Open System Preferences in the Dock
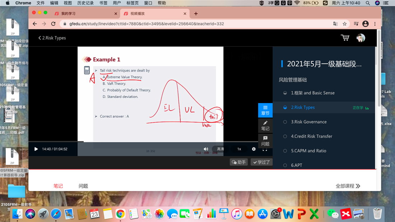 point(275,214)
